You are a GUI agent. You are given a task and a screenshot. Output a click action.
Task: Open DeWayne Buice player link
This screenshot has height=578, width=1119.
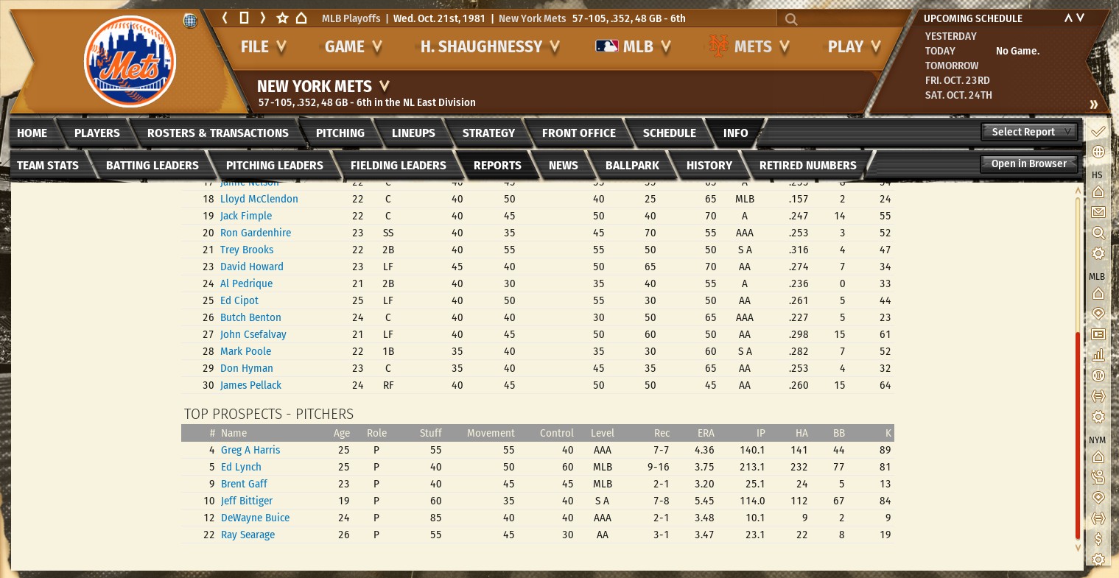coord(255,518)
